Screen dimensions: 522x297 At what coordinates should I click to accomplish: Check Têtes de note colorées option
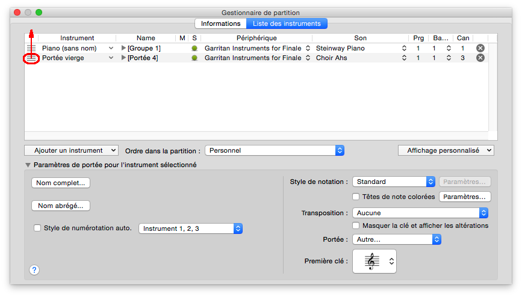coord(356,197)
